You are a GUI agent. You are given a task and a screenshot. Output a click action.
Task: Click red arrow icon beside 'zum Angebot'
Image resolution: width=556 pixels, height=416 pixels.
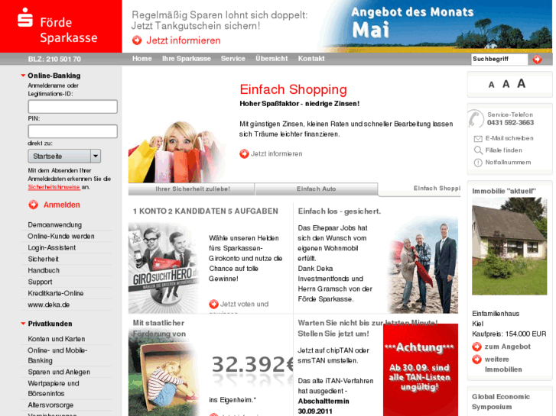pyautogui.click(x=477, y=347)
